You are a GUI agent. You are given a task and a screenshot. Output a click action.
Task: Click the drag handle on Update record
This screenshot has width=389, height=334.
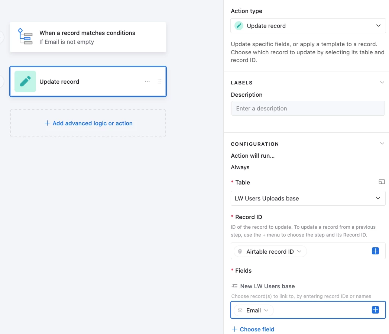coord(160,81)
